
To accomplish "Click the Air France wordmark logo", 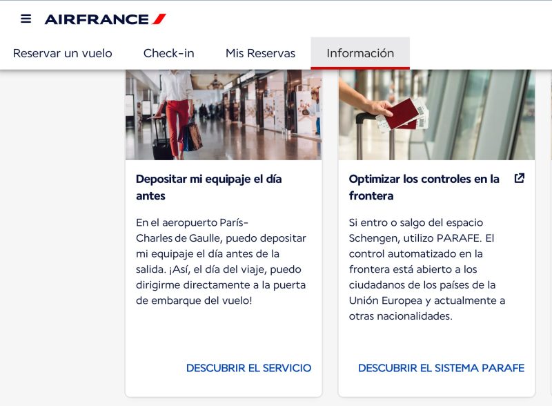I will [97, 19].
